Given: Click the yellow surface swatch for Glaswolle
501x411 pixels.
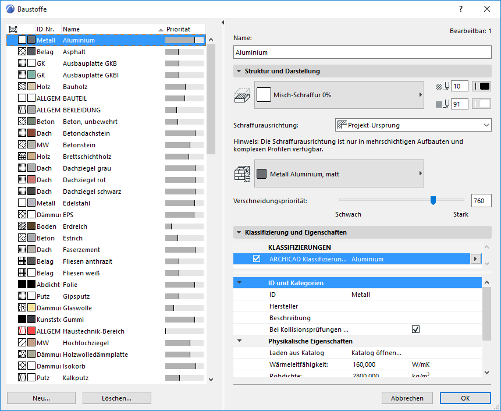Looking at the screenshot, I should pyautogui.click(x=31, y=308).
